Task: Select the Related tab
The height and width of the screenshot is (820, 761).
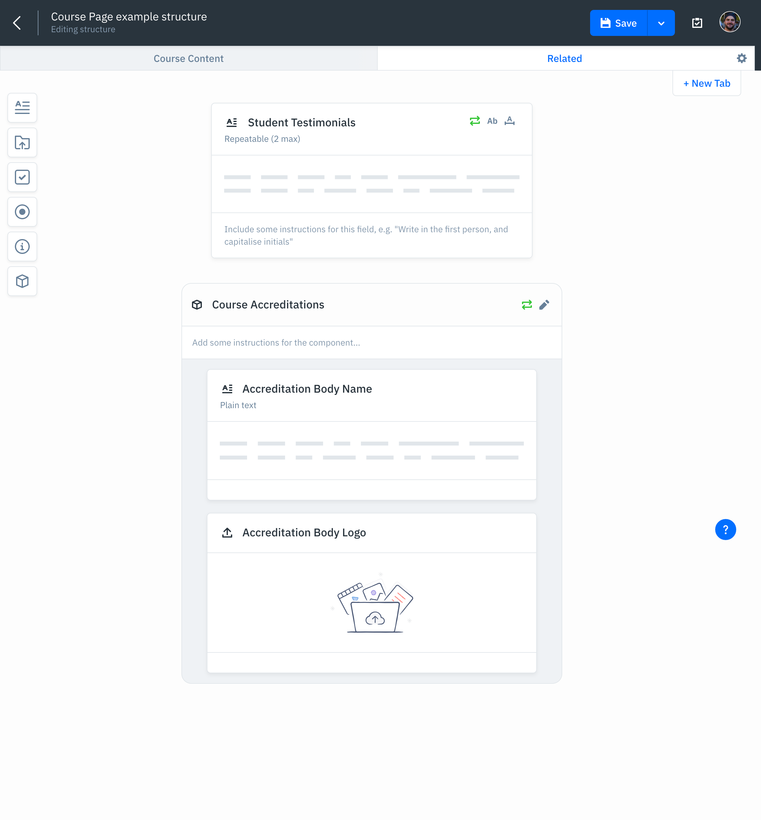Action: 564,59
